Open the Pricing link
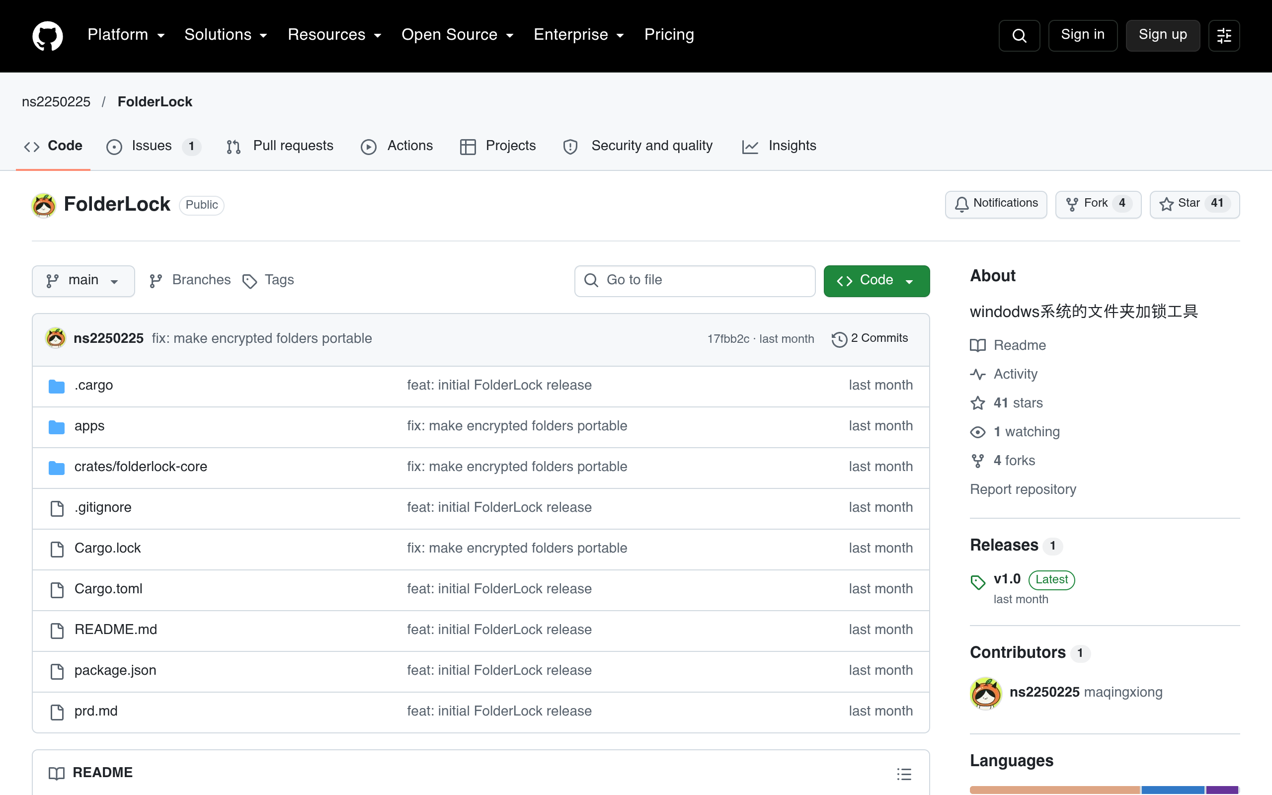Screen dimensions: 1272x795 (x=669, y=35)
